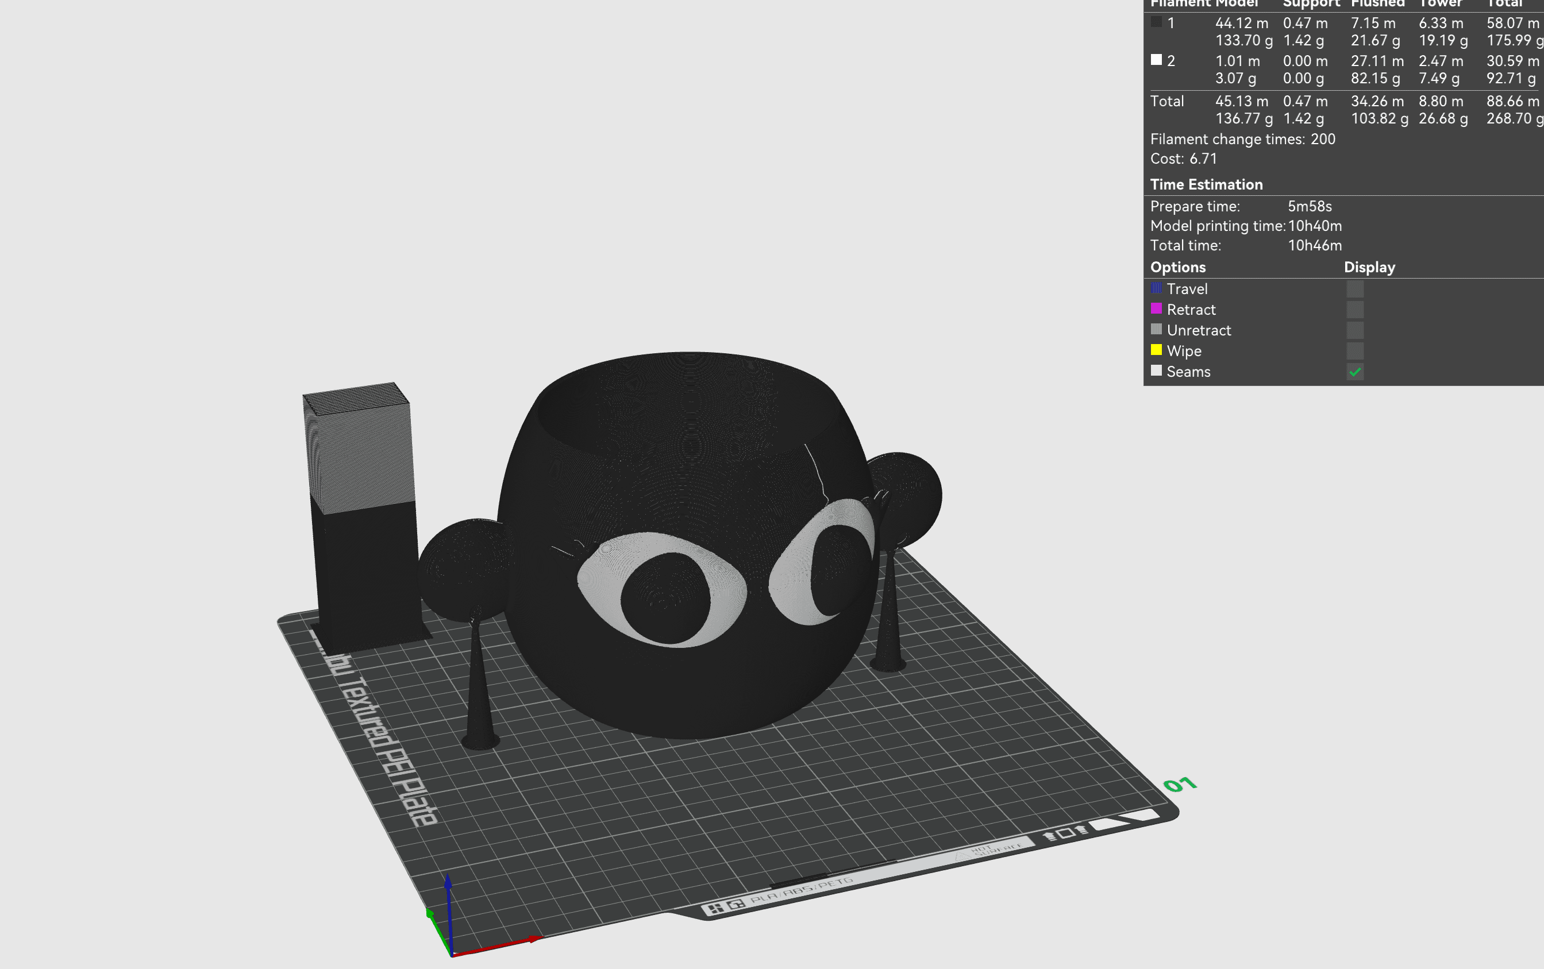Select the big-eyed head model on the plate

(x=689, y=545)
